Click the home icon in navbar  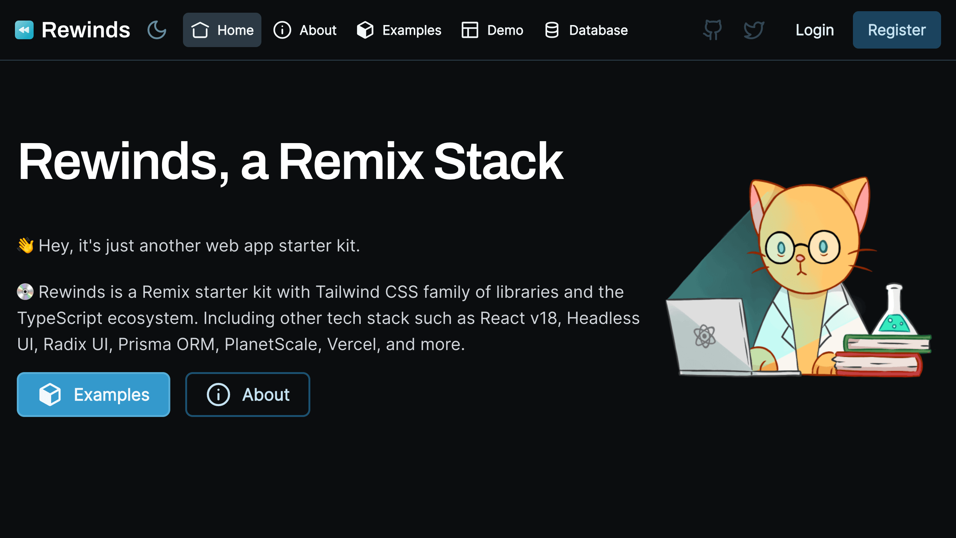[200, 30]
